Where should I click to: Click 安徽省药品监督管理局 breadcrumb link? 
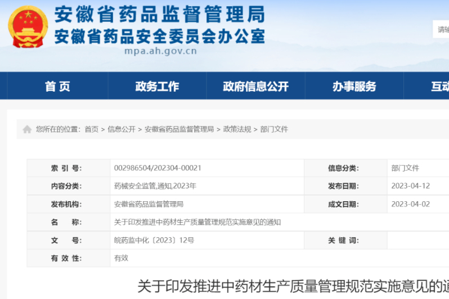(179, 129)
